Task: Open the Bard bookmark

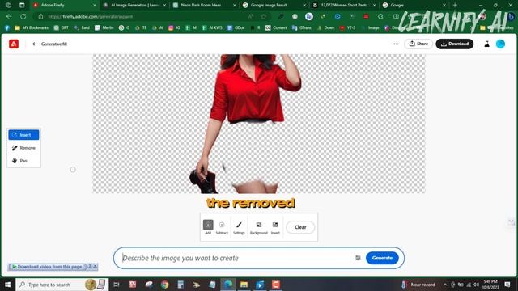Action: tap(82, 27)
